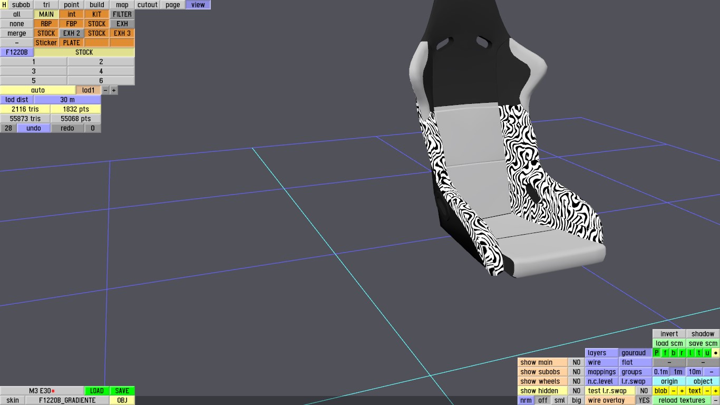Open the subob tab
The image size is (720, 405).
pyautogui.click(x=21, y=5)
